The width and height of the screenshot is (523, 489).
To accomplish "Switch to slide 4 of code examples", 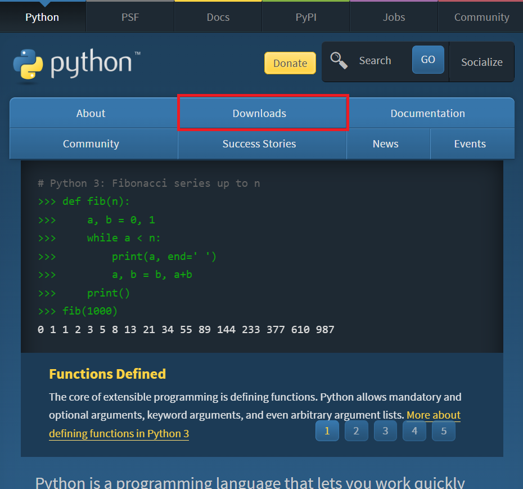I will [x=414, y=431].
